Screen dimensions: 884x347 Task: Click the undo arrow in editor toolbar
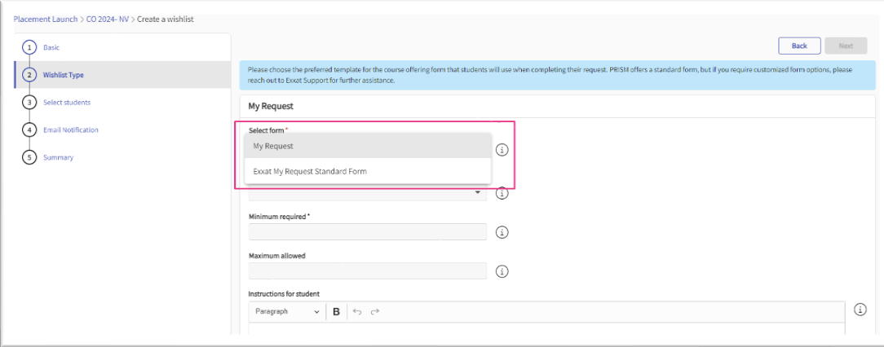tap(357, 311)
